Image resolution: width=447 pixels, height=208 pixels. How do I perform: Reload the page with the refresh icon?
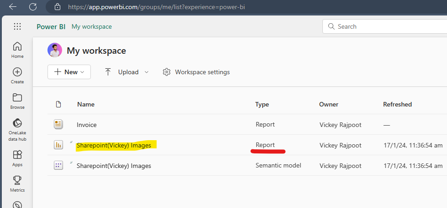click(33, 7)
